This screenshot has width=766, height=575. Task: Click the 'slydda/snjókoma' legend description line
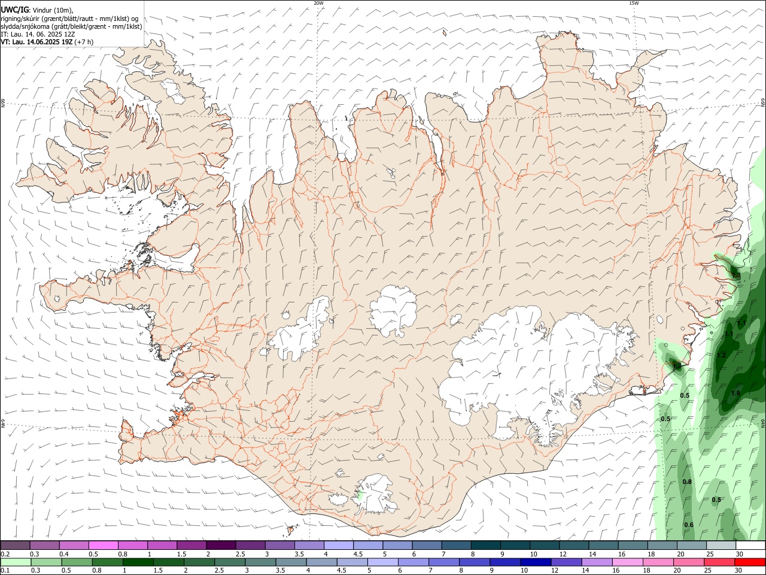click(x=71, y=26)
